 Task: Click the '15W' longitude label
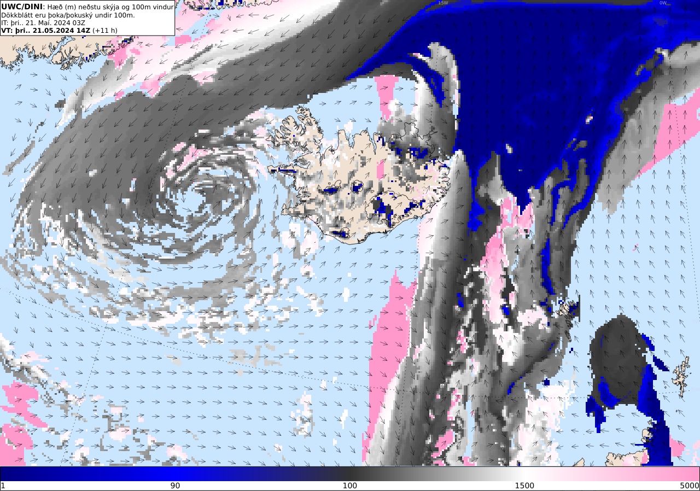pos(443,3)
